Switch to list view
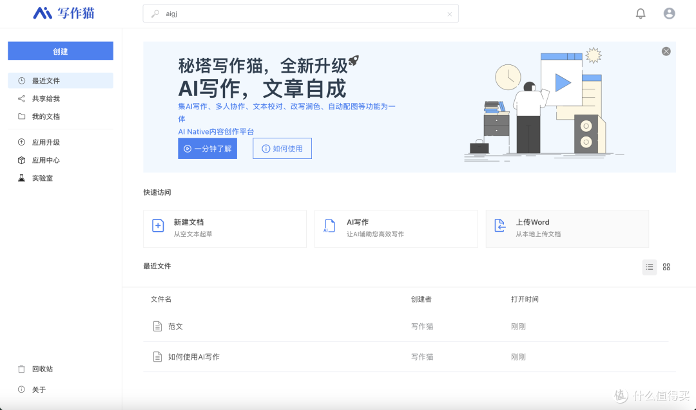Viewport: 696px width, 410px height. coord(650,267)
